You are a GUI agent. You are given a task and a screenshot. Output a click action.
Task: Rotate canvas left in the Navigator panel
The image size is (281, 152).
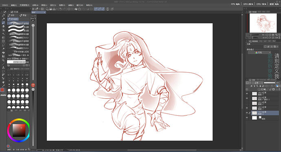point(267,37)
